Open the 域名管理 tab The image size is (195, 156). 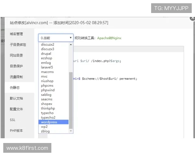[16, 34]
